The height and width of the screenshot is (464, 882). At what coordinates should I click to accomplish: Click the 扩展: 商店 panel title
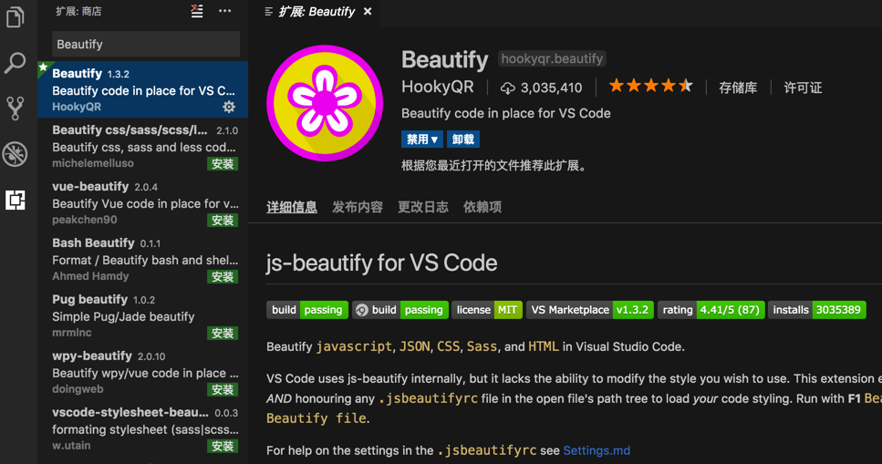pos(78,11)
